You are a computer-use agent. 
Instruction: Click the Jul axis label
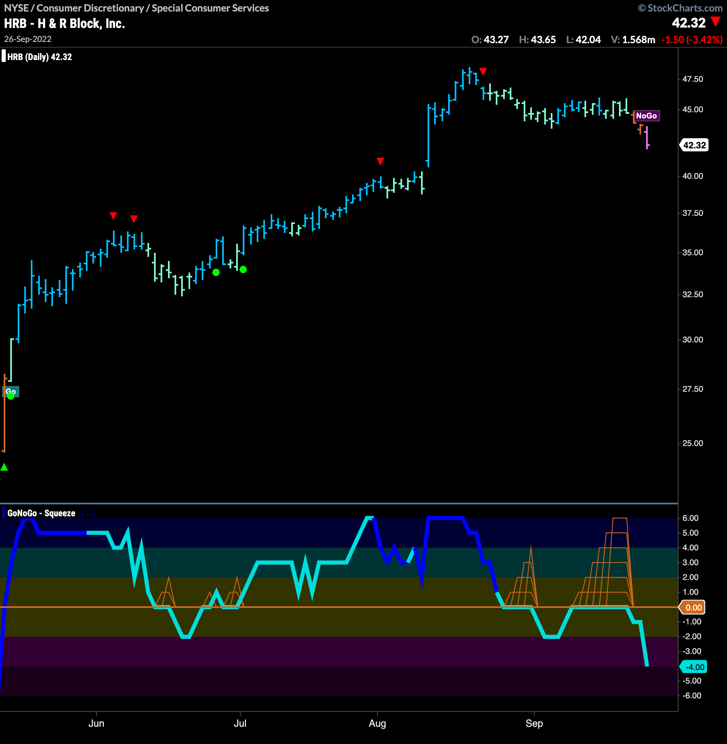click(x=240, y=723)
